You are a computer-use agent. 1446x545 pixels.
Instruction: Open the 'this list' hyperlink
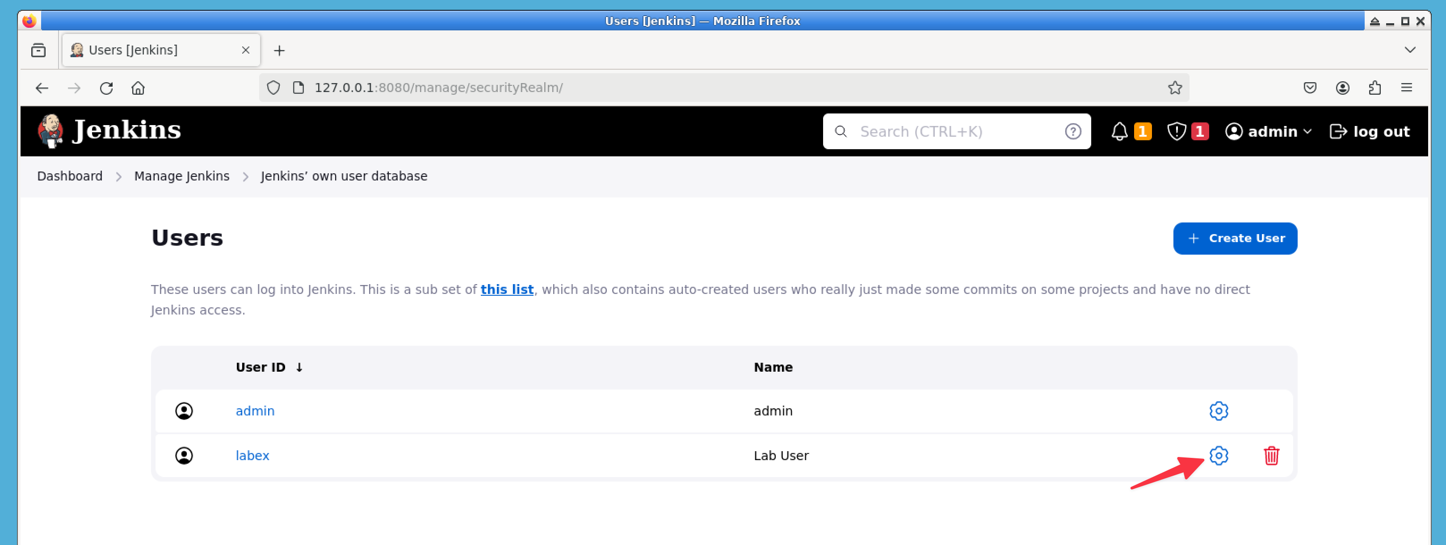click(x=506, y=289)
